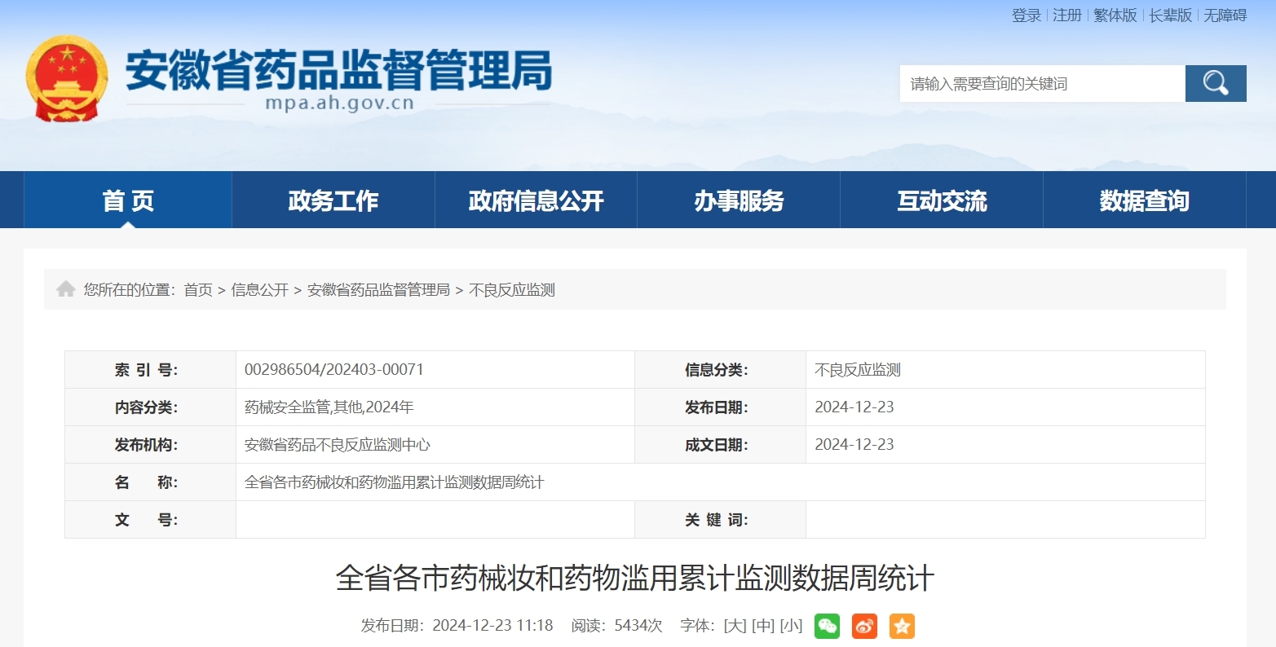Open the 不良反应监测 breadcrumb link
Image resolution: width=1276 pixels, height=647 pixels.
click(513, 289)
